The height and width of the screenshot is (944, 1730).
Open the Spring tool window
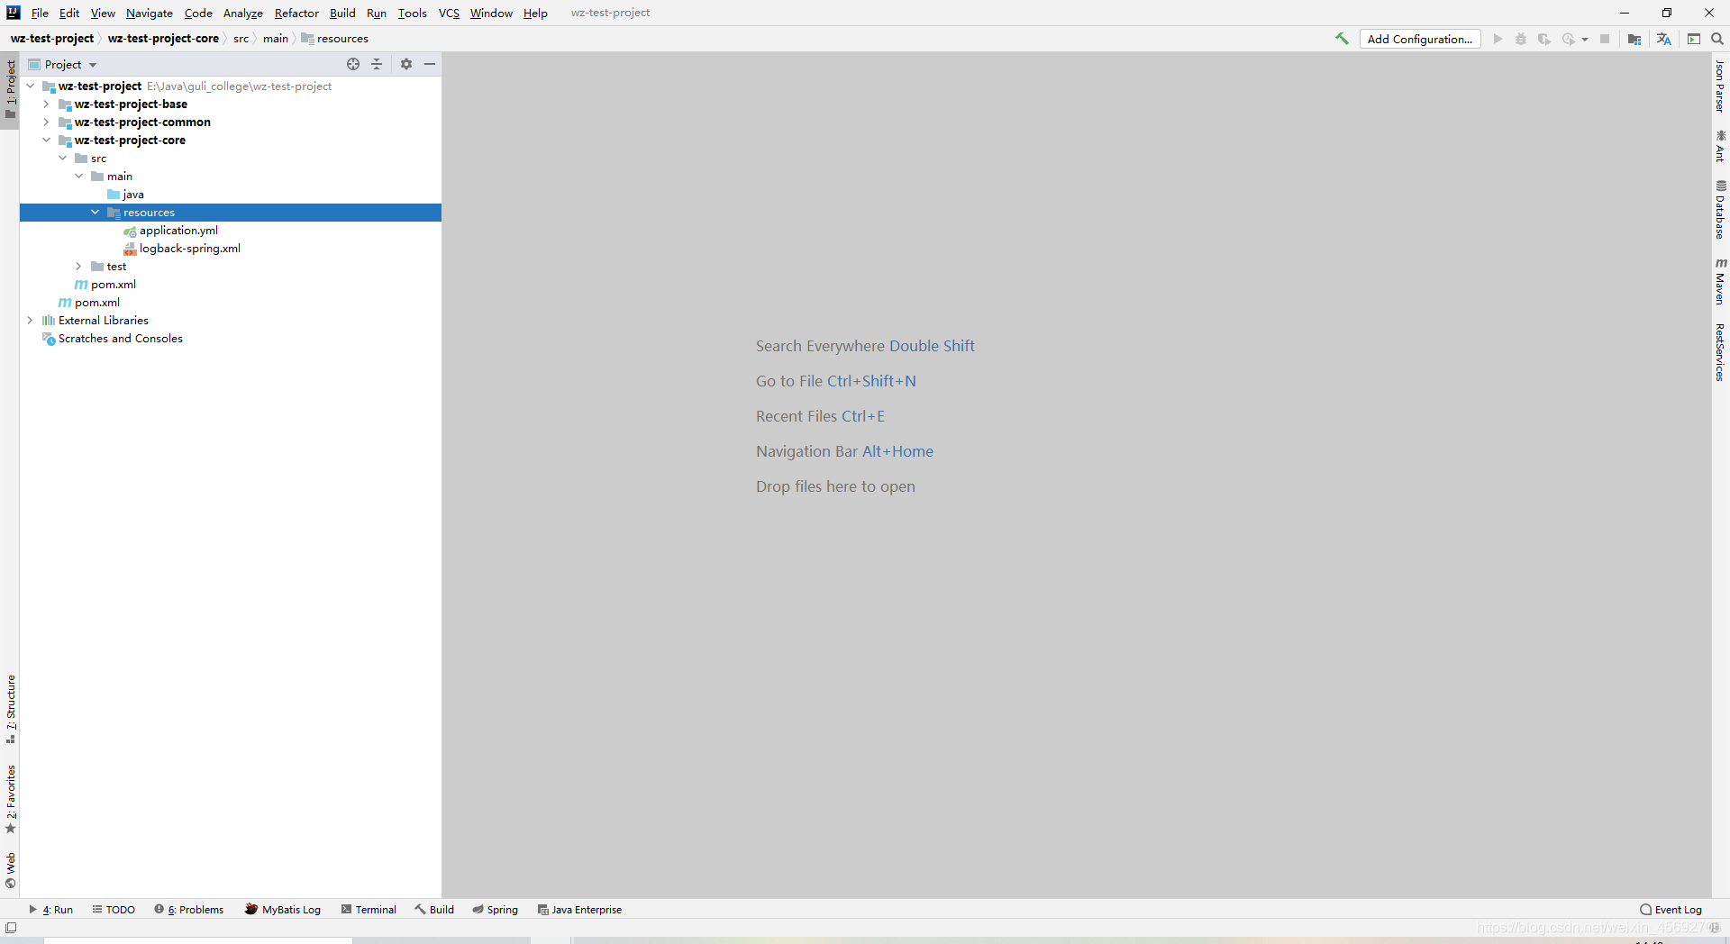coord(496,909)
